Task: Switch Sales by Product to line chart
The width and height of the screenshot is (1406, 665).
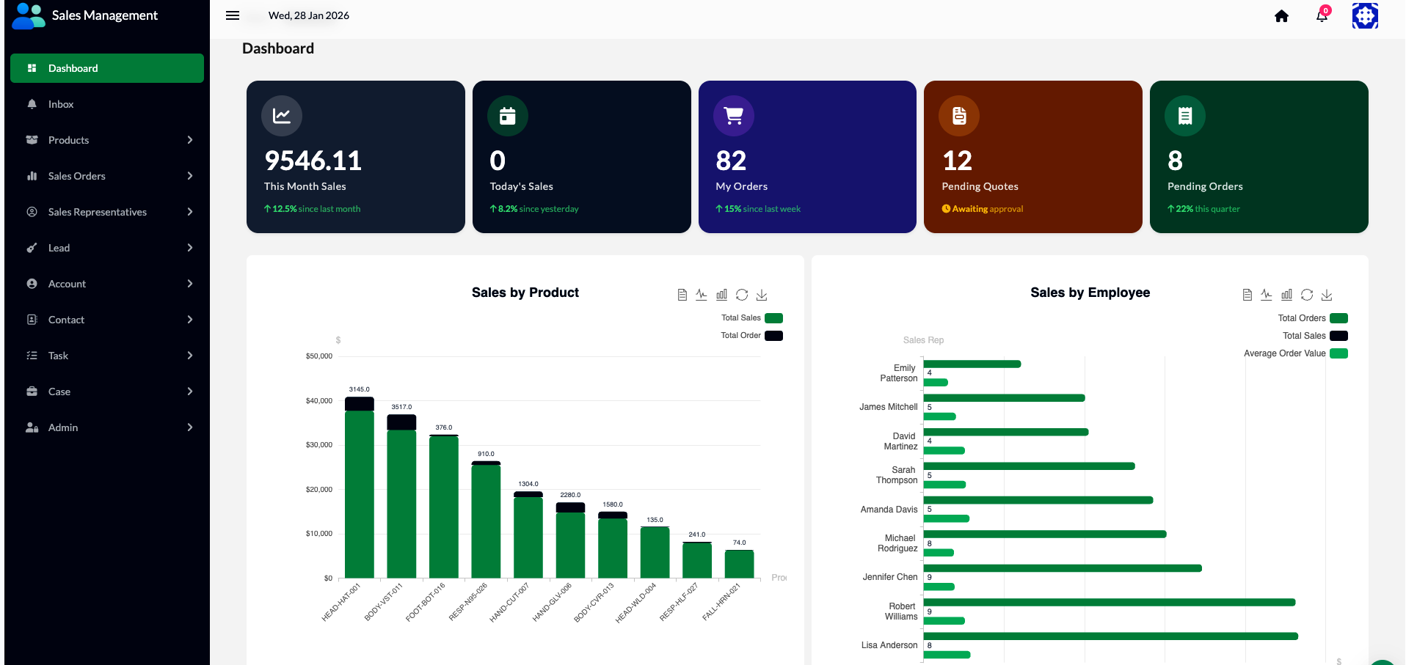Action: point(702,295)
